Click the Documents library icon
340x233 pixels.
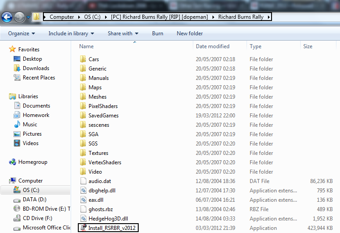[17, 106]
